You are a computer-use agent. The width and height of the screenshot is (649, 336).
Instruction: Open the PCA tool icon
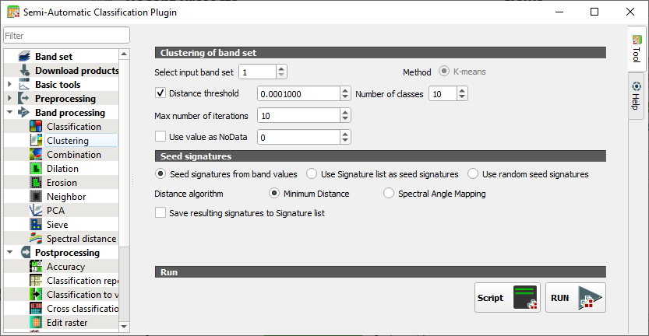pos(35,211)
